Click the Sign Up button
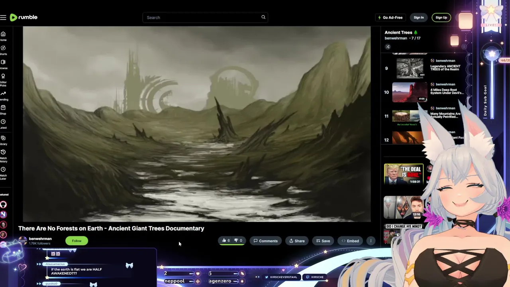This screenshot has width=510, height=287. coord(441,18)
